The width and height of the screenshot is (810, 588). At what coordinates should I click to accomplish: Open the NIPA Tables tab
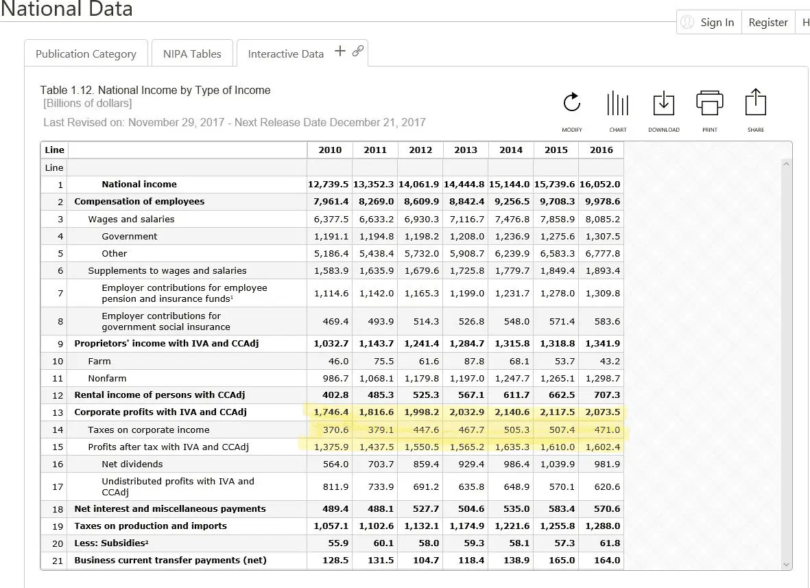coord(192,54)
